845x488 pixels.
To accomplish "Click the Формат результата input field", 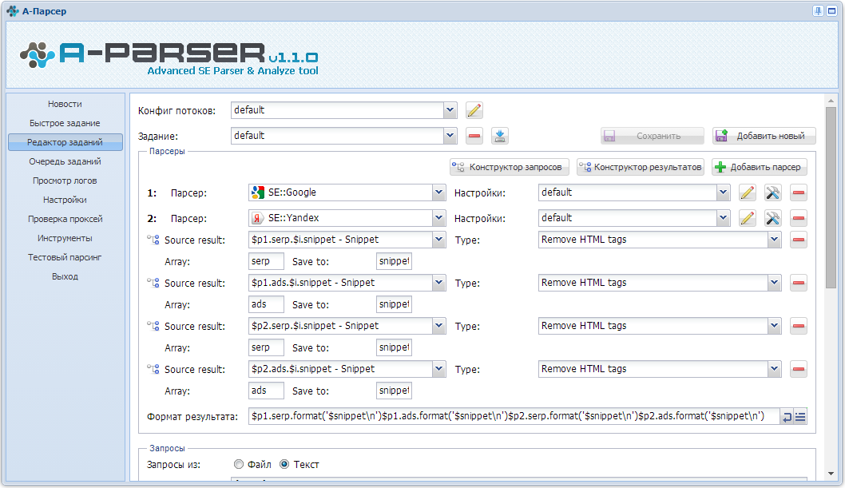I will [514, 416].
